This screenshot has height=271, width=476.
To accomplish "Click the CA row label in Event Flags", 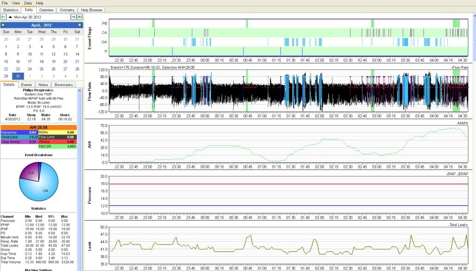I will point(105,33).
